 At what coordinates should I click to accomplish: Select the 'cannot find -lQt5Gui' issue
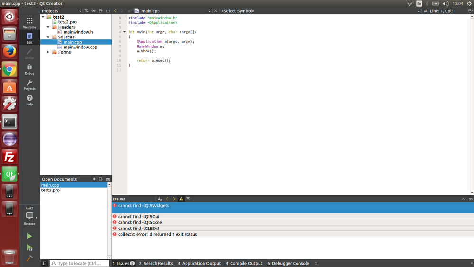[x=293, y=217]
